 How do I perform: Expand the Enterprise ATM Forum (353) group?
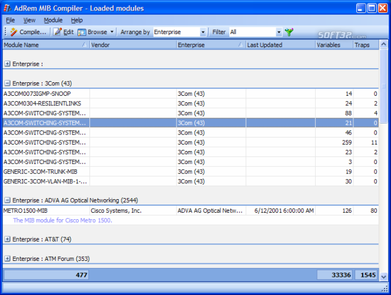pyautogui.click(x=8, y=259)
